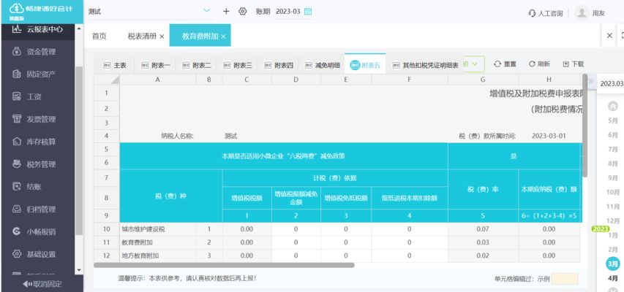Open the 用友 user avatar
Viewport: 624px width, 292px height.
click(582, 12)
